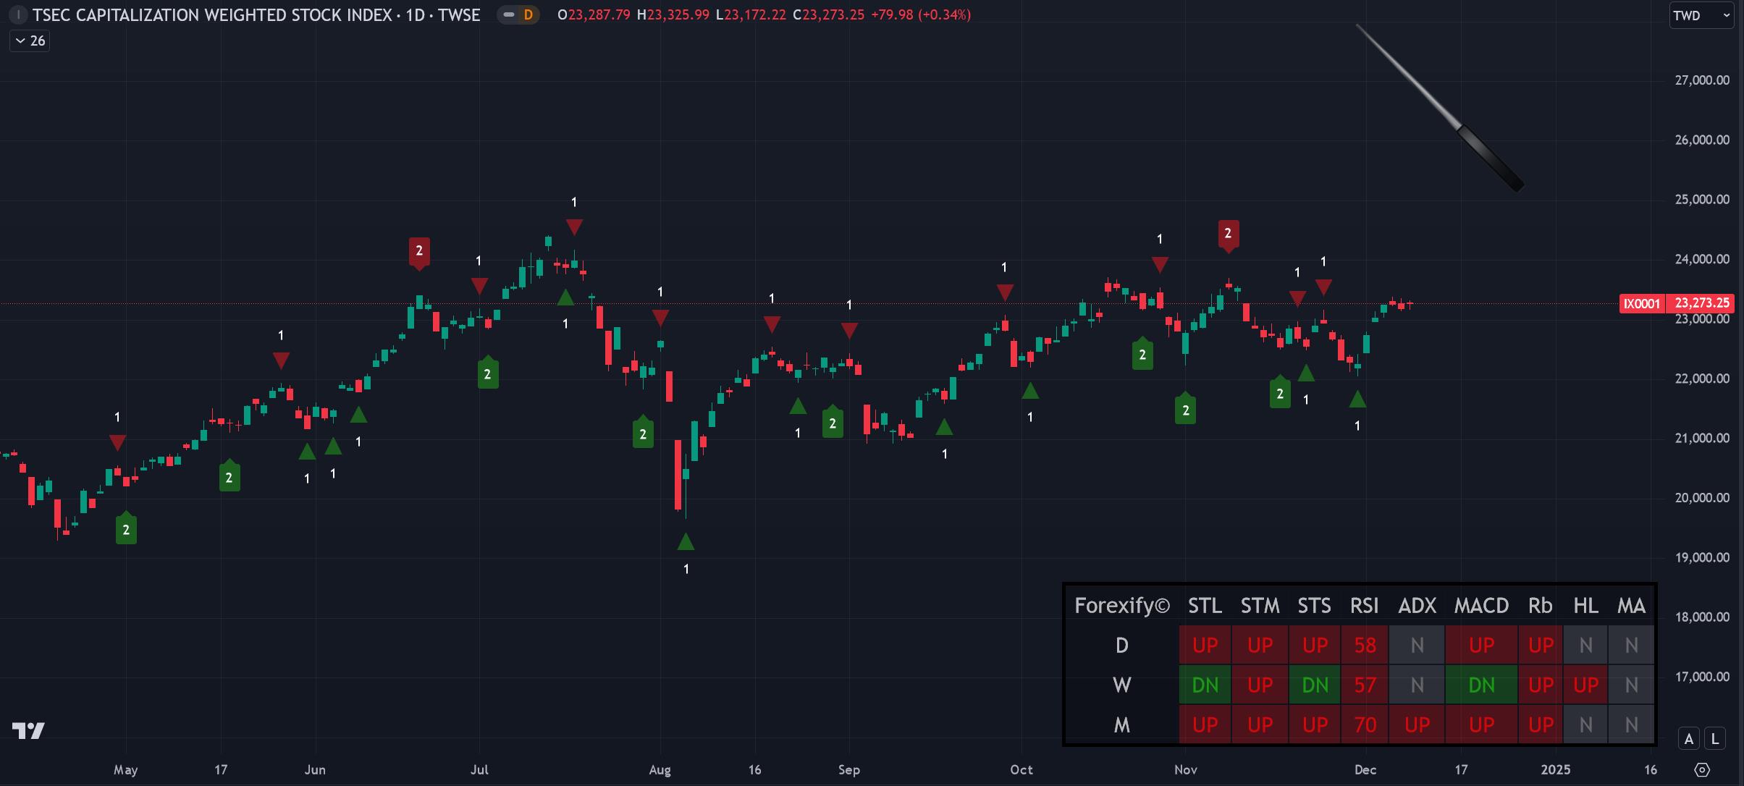Click the 2025 label on the date axis
The width and height of the screenshot is (1744, 786).
pyautogui.click(x=1556, y=769)
